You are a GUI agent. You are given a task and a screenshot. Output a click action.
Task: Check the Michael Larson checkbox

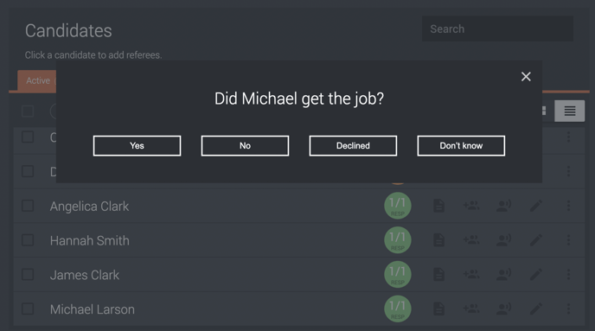(x=28, y=309)
